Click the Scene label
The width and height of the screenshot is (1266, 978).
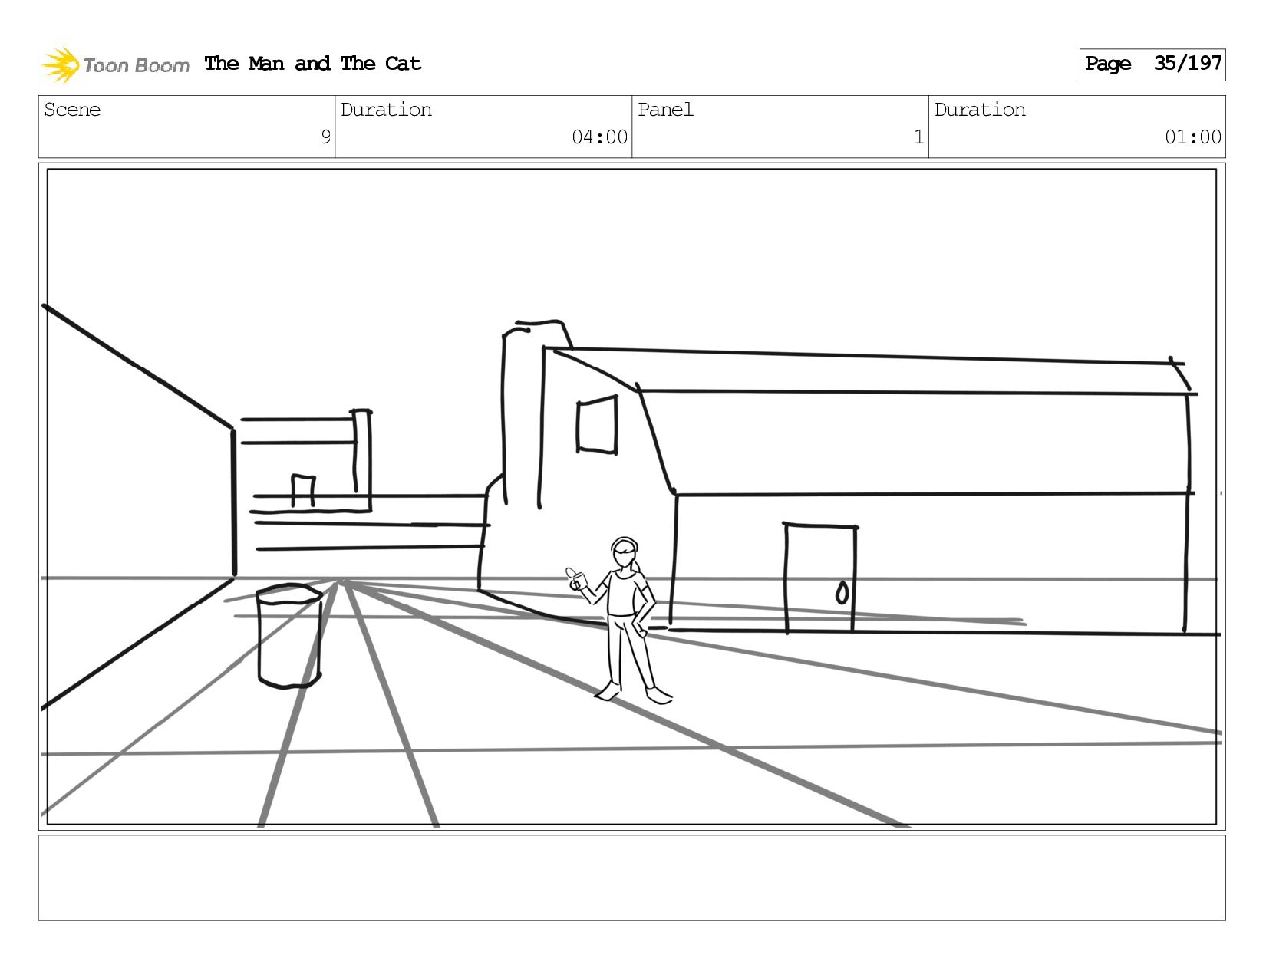[x=72, y=110]
